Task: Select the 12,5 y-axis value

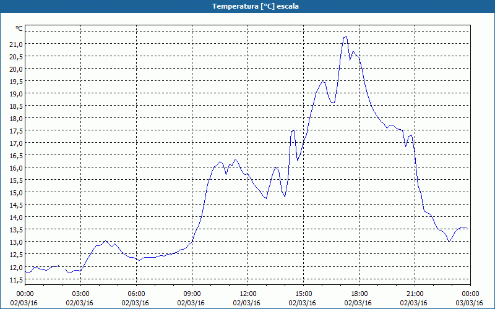Action: [16, 255]
